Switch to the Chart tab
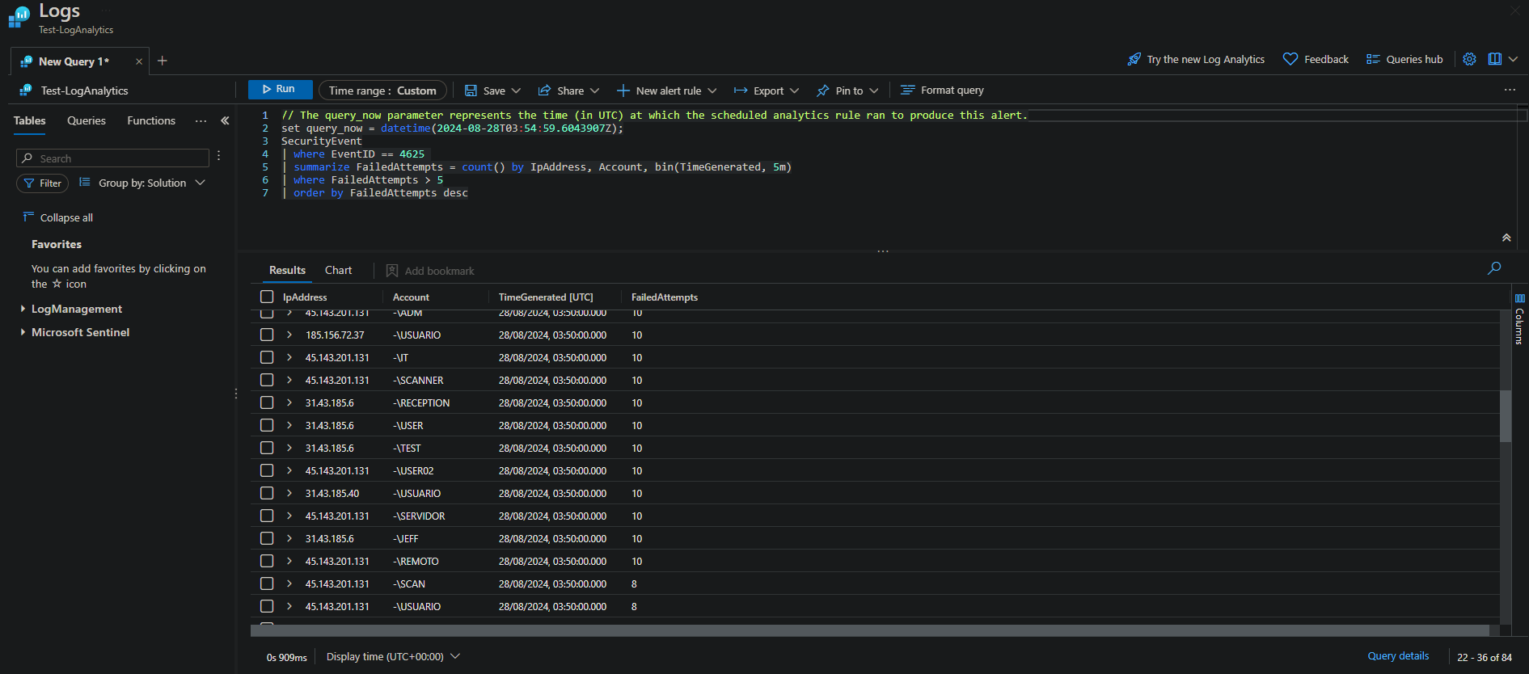This screenshot has height=674, width=1529. tap(338, 270)
